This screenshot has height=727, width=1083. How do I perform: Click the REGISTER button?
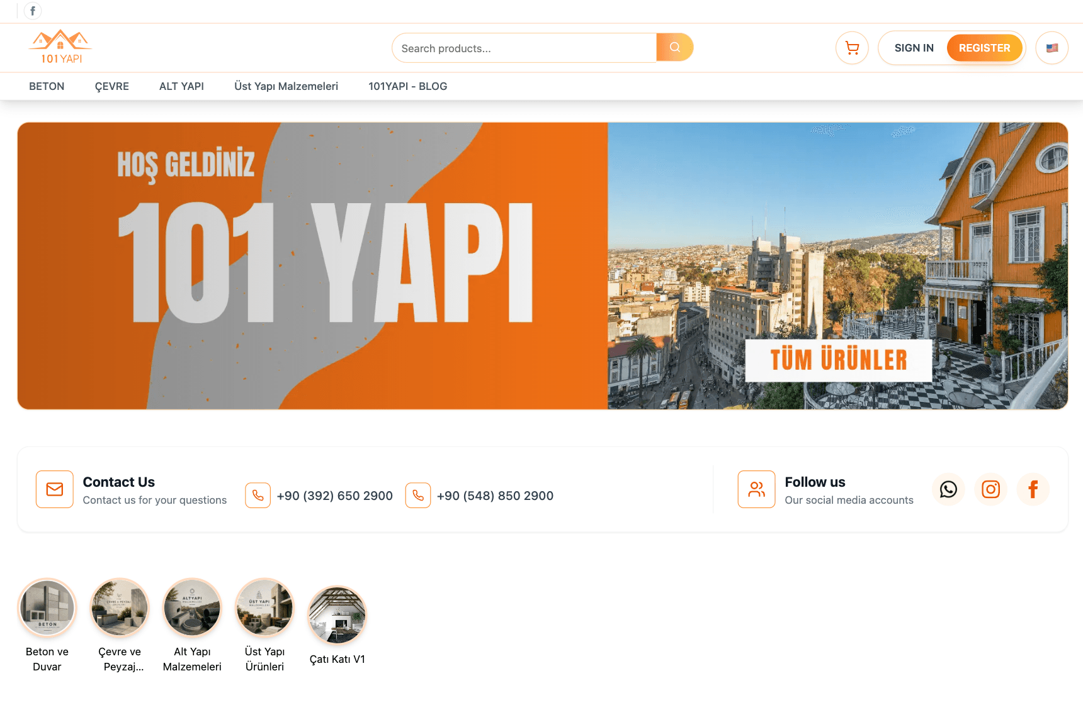point(984,48)
